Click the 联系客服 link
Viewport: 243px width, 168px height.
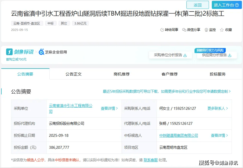[x=151, y=160]
